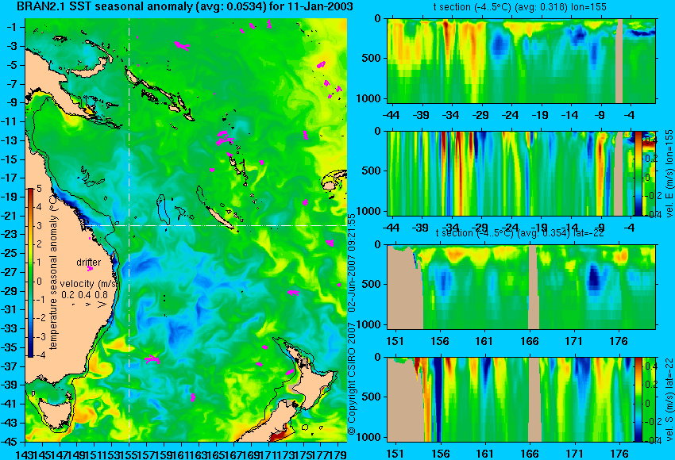Click '500' depth label of the bottom velocity section
Screen dimensions: 675x460
[x=372, y=397]
